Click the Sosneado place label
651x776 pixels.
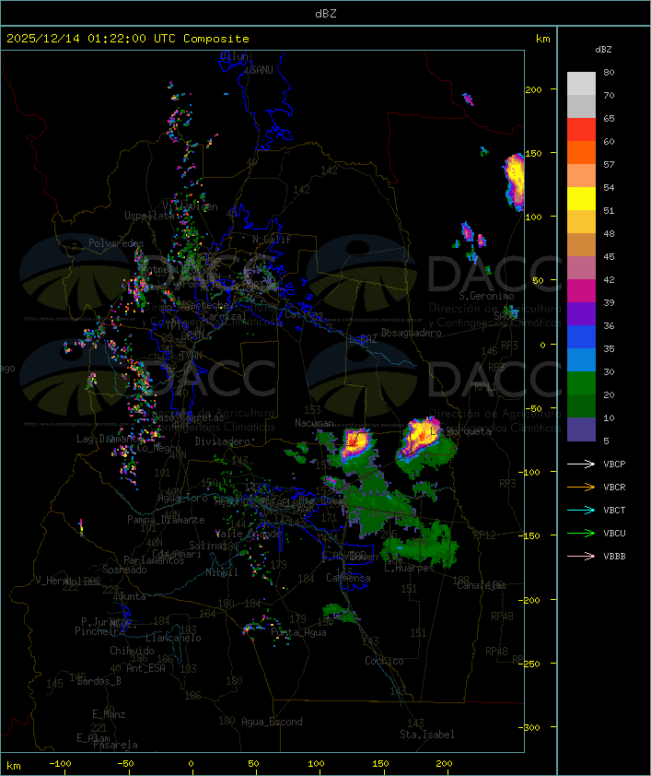(124, 570)
